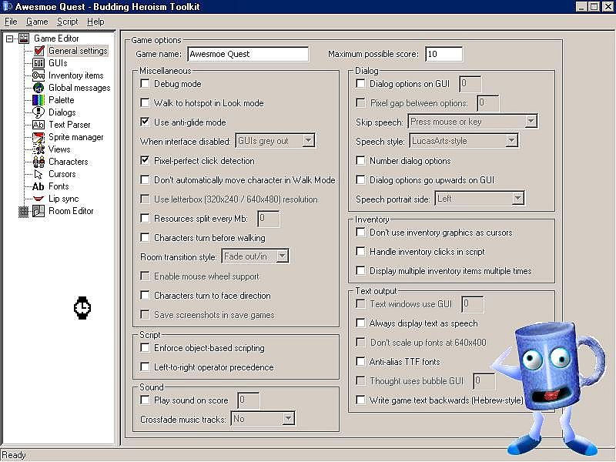Viewport: 616px width, 462px height.
Task: Enable the Debug mode checkbox
Action: pos(145,84)
